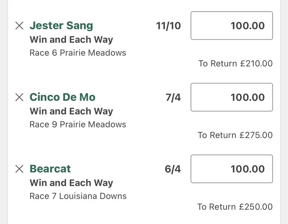
Task: Remove the Jester Sang selection
Action: point(19,25)
